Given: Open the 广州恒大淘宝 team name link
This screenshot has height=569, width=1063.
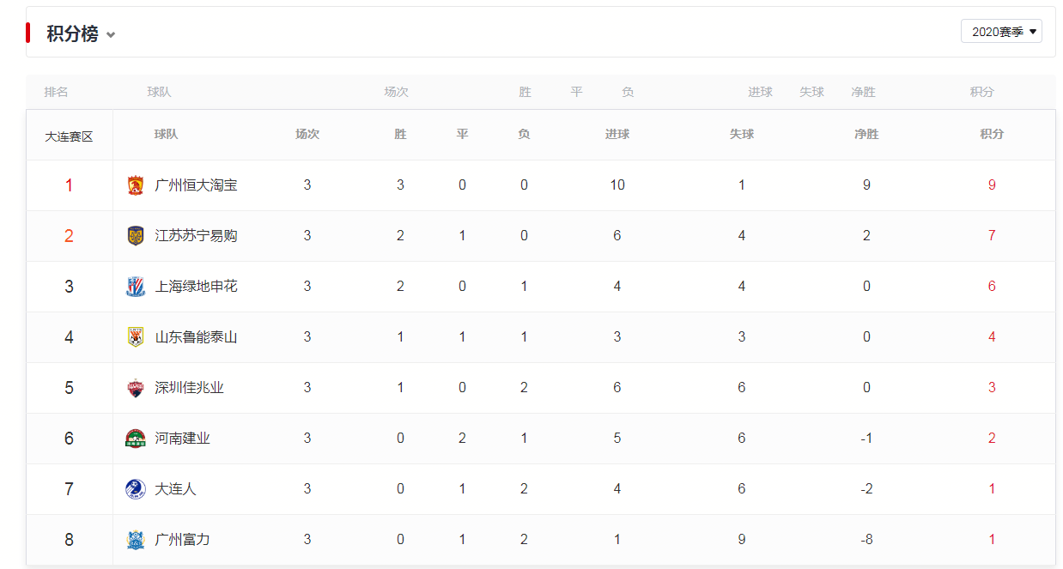Looking at the screenshot, I should click(x=196, y=185).
